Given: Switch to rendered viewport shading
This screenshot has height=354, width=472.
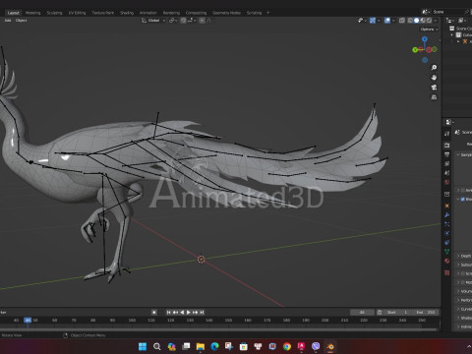Looking at the screenshot, I should (429, 21).
